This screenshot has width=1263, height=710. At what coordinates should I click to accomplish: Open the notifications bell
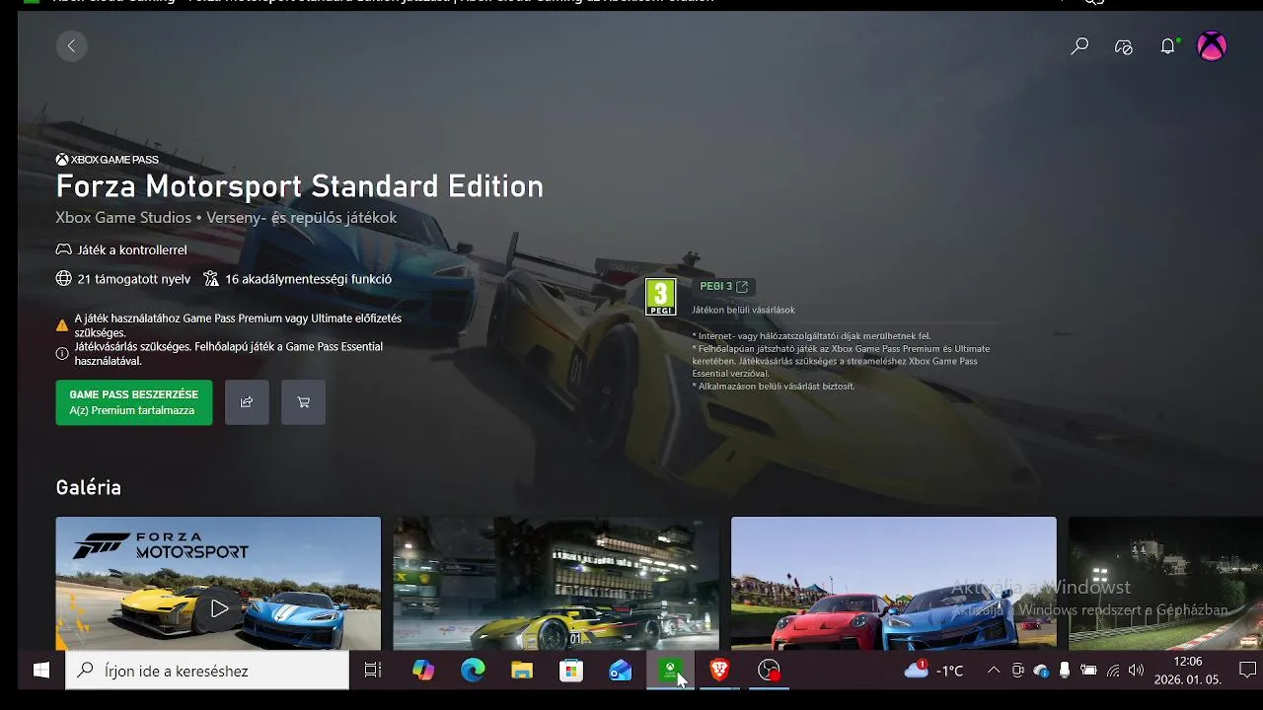(x=1168, y=46)
